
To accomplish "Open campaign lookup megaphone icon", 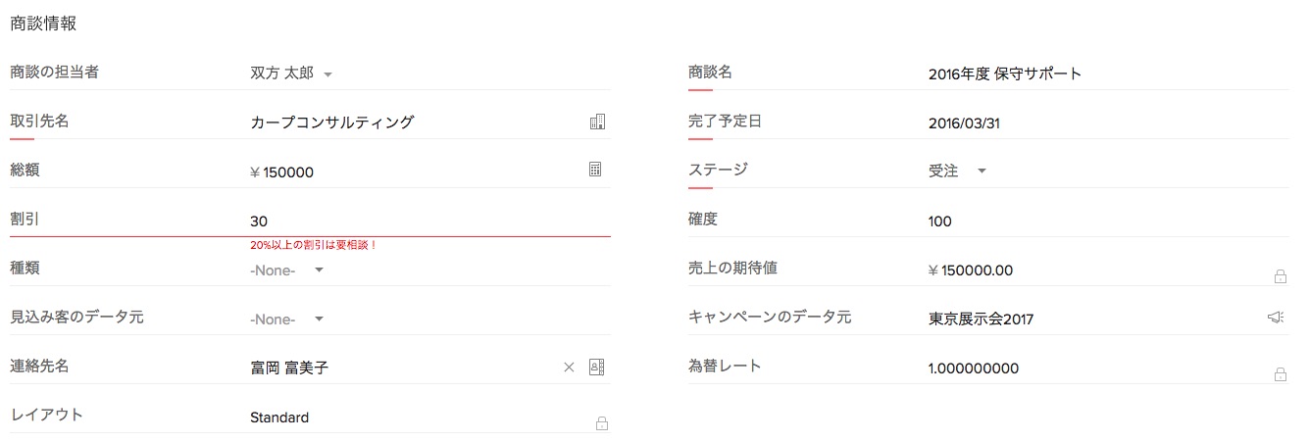I will coord(1276,318).
